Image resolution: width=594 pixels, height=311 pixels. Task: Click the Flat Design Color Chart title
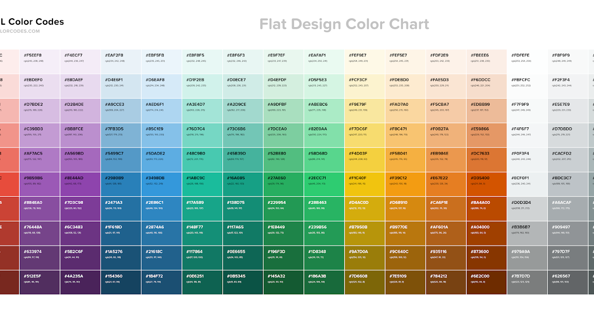click(344, 24)
